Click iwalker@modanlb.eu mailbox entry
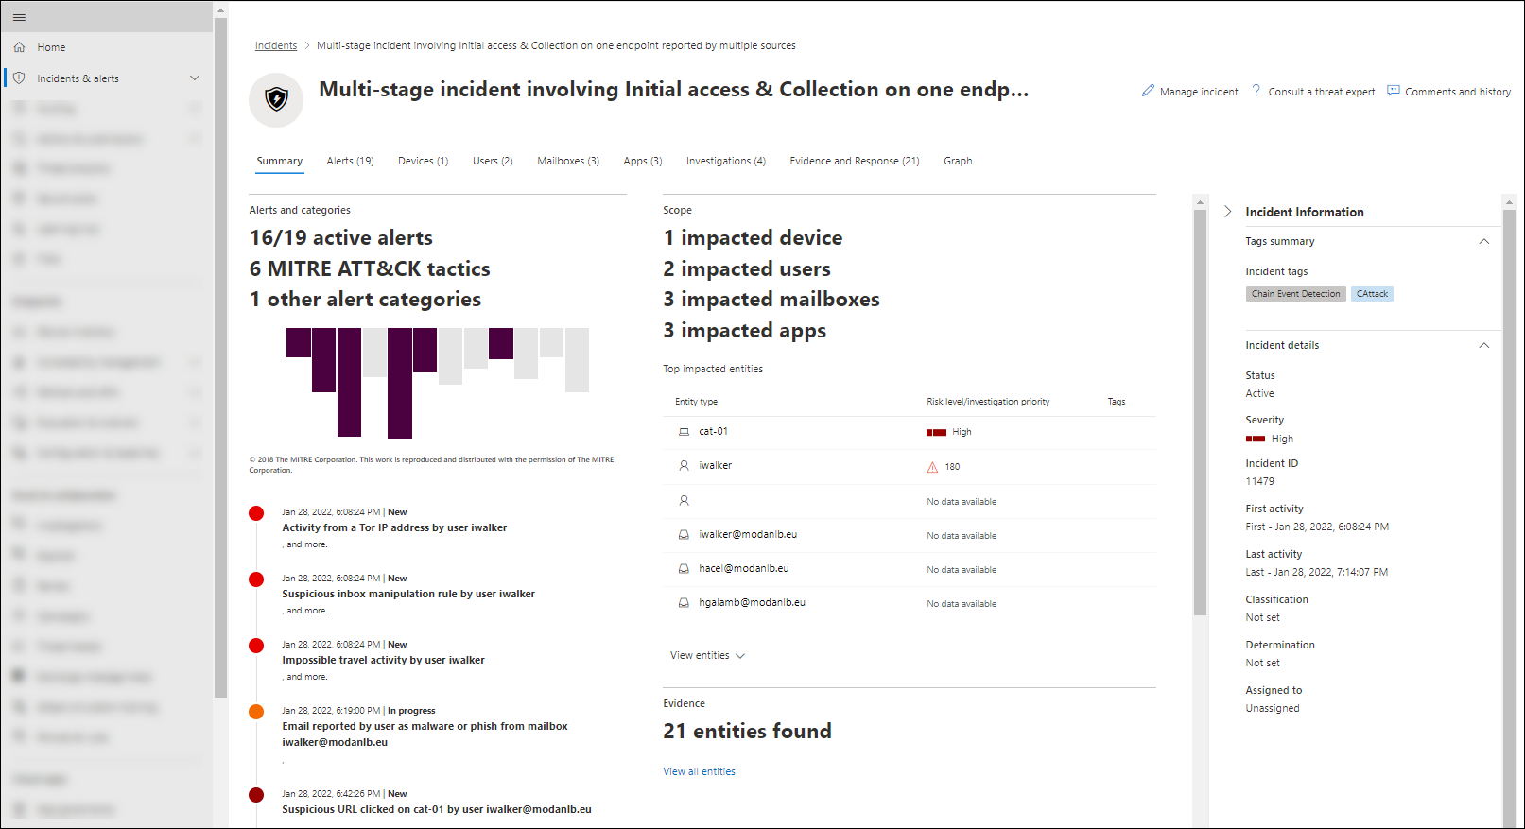This screenshot has height=829, width=1525. [748, 535]
